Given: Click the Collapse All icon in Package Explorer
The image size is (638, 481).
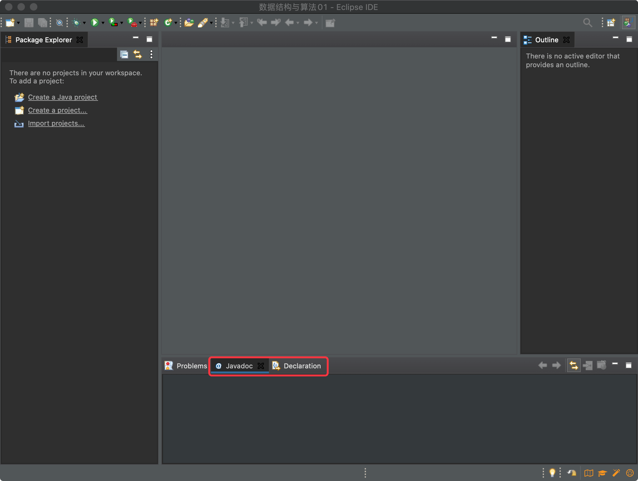Looking at the screenshot, I should click(125, 54).
